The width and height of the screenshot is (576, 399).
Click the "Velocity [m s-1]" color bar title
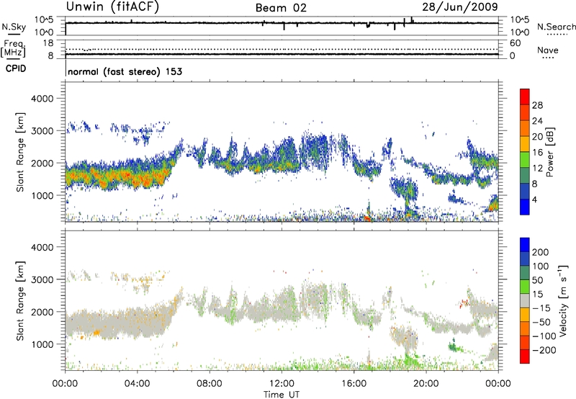[x=563, y=300]
